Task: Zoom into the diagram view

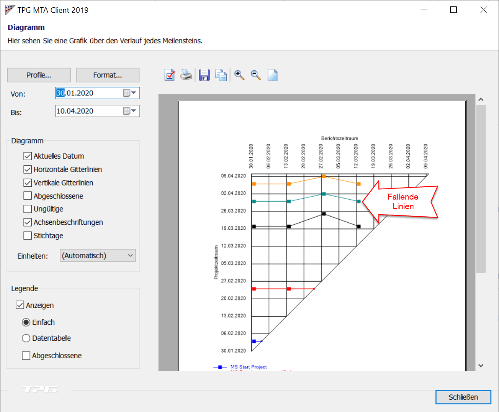Action: coord(239,75)
